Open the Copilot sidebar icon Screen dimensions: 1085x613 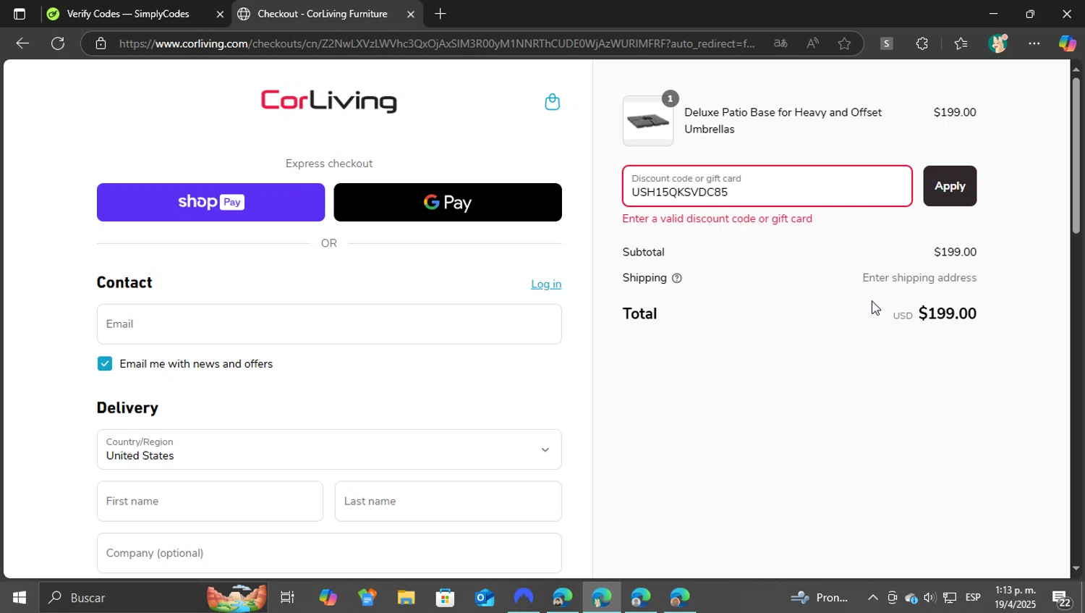pyautogui.click(x=1068, y=43)
